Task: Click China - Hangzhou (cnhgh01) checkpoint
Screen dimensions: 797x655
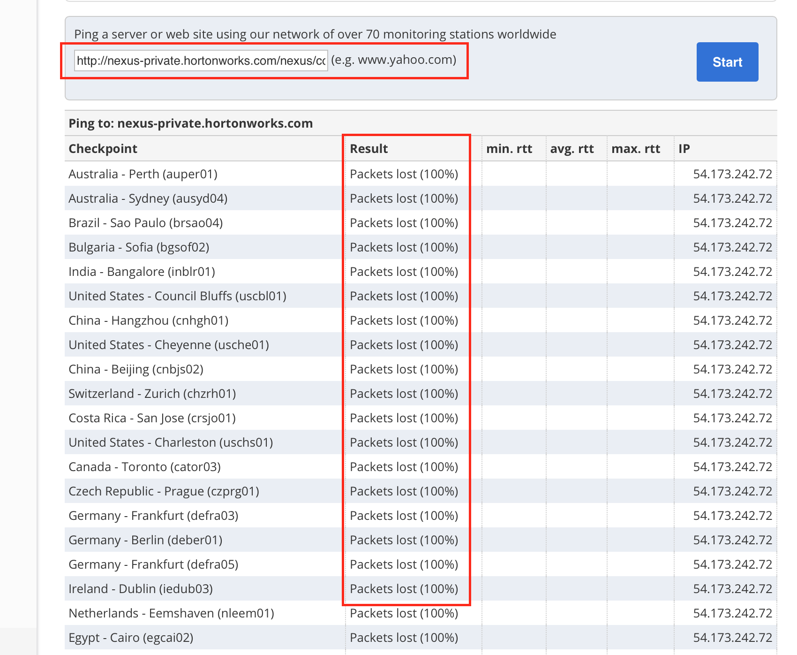Action: (148, 320)
